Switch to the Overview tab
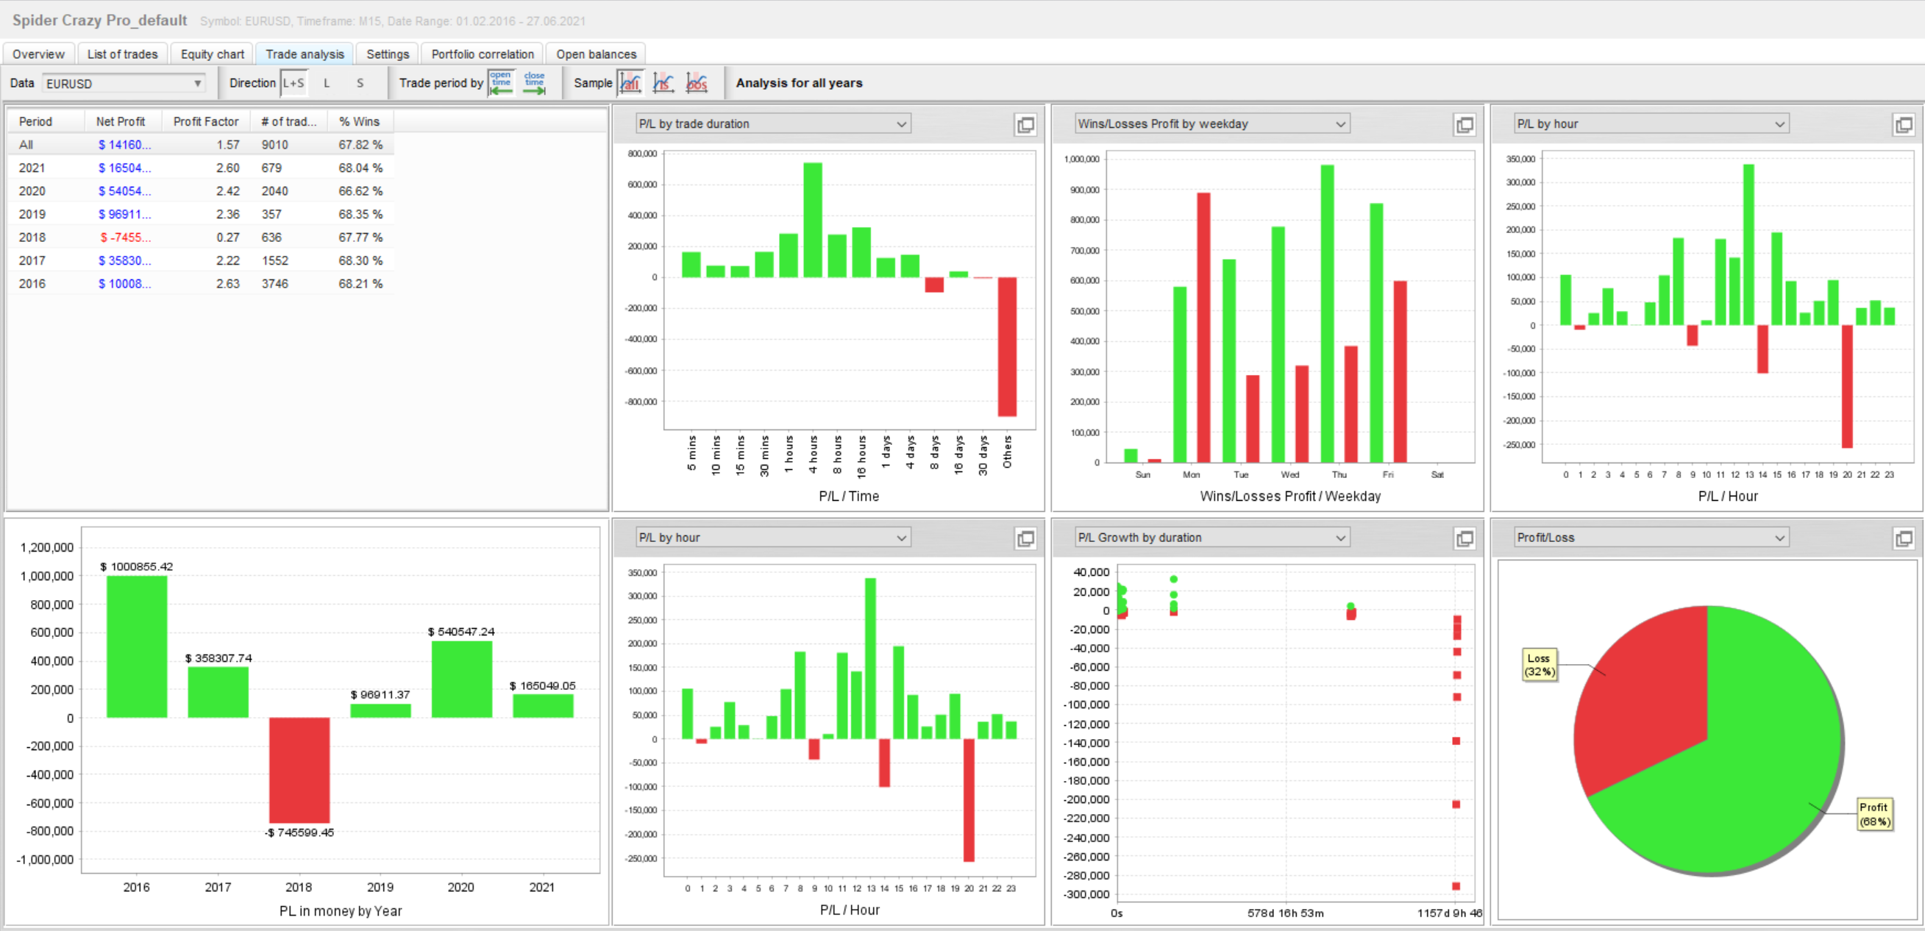This screenshot has width=1925, height=931. [x=39, y=54]
